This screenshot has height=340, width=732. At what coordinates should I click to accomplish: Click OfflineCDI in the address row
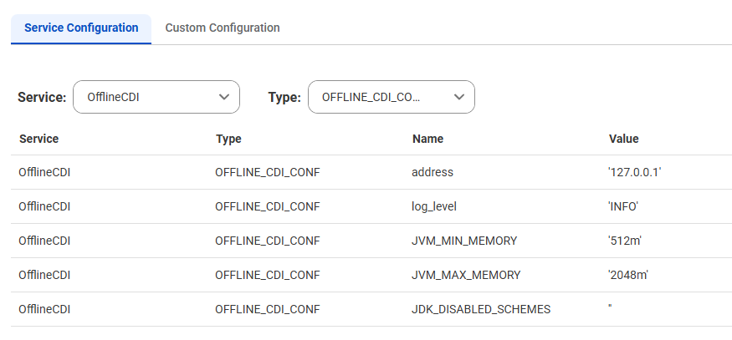(x=44, y=173)
